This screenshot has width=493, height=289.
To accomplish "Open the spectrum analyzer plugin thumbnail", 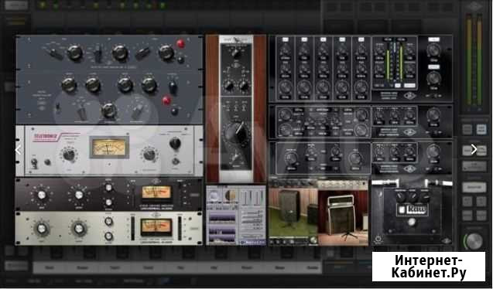I will (236, 216).
